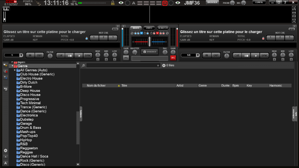Image resolution: width=299 pixels, height=168 pixels.
Task: Add a favorite folder with the yellow-plus icon
Action: coord(6,65)
